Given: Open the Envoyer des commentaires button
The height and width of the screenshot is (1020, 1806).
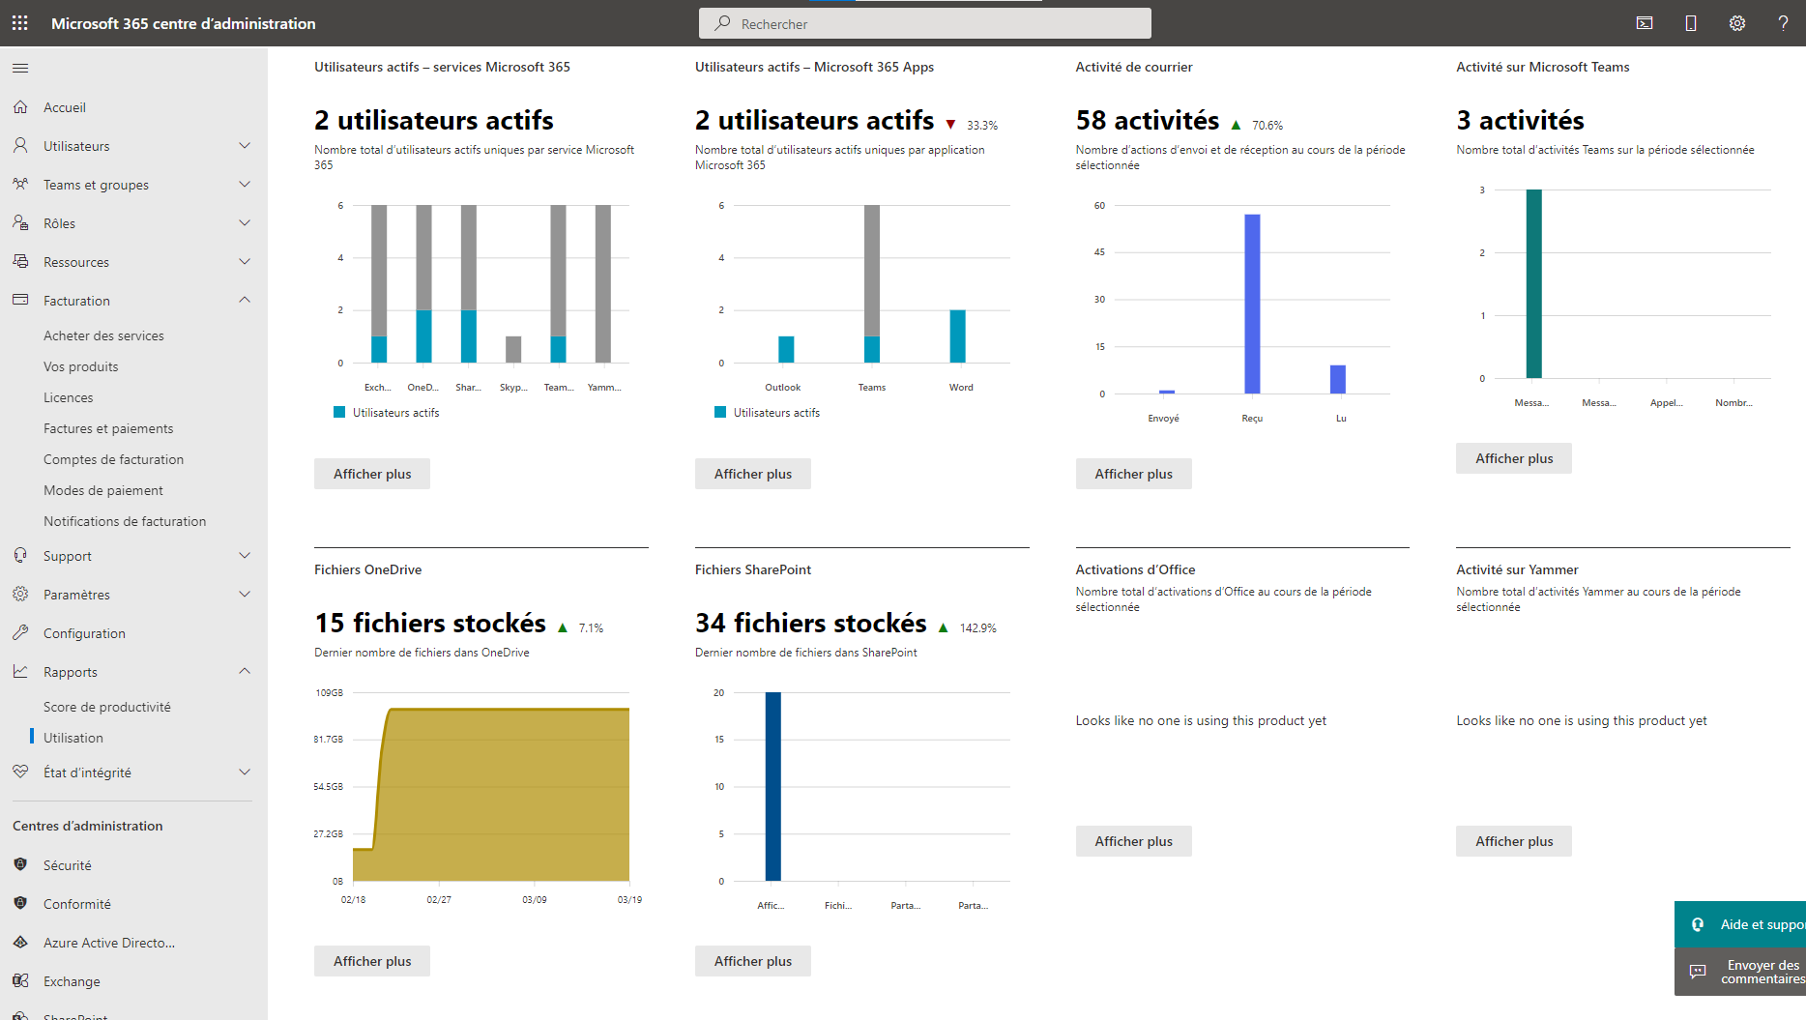Looking at the screenshot, I should pyautogui.click(x=1740, y=972).
